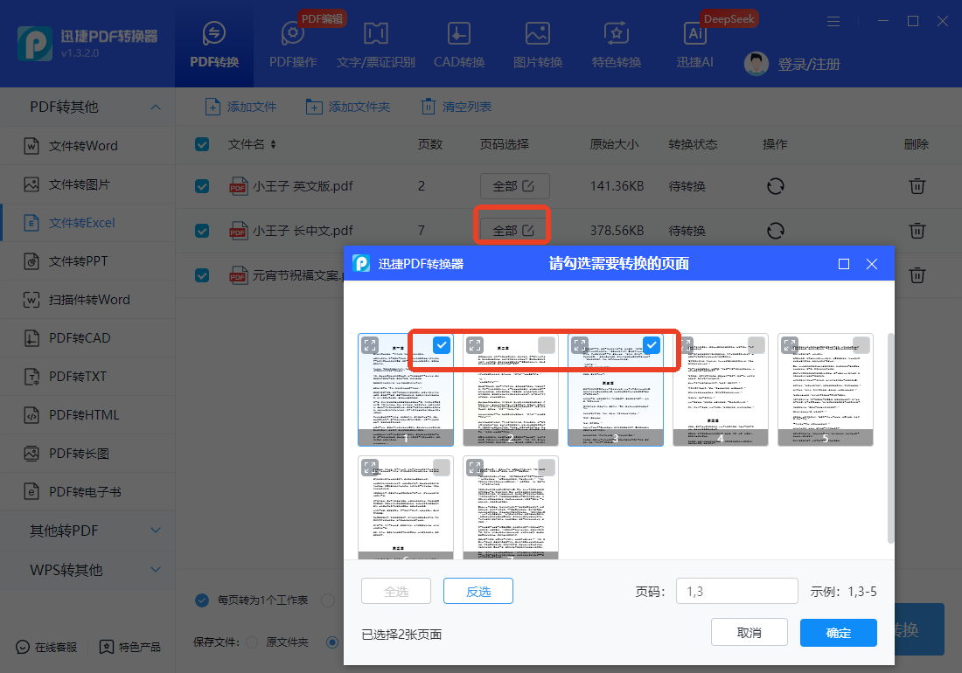
Task: Delete 小王子 英文版.pdf with trash icon
Action: [917, 185]
